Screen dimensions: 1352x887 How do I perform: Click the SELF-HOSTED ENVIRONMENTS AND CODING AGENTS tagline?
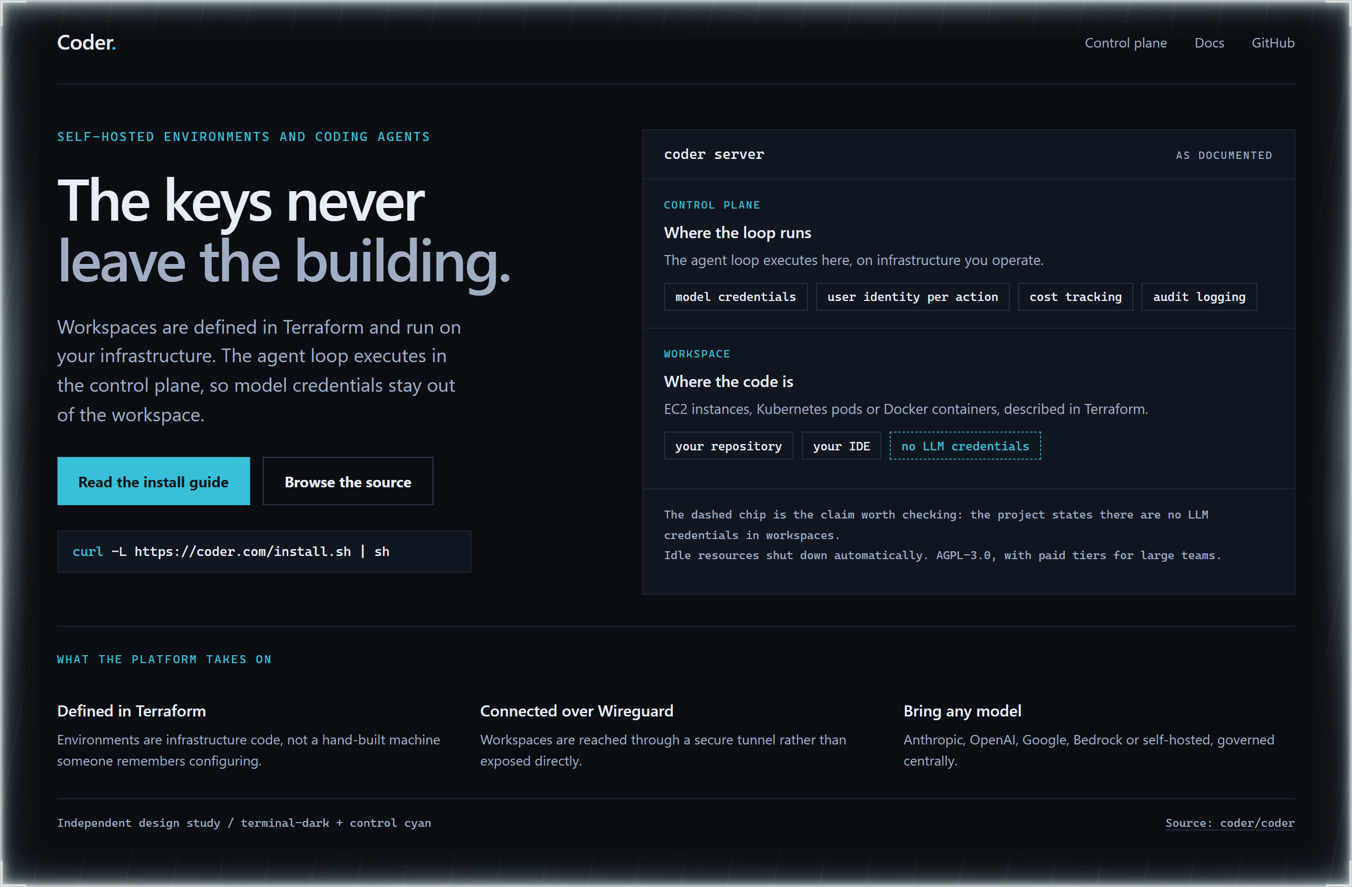point(243,137)
